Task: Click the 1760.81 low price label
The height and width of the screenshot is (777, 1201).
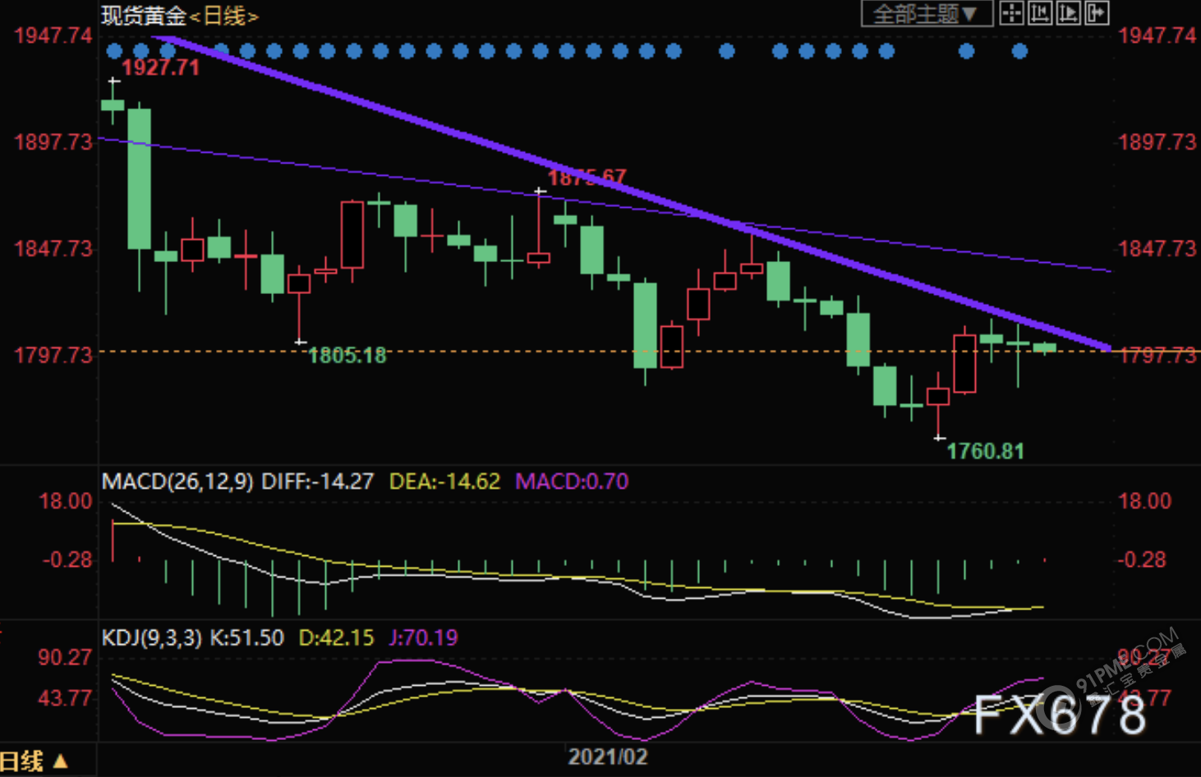Action: pos(986,451)
